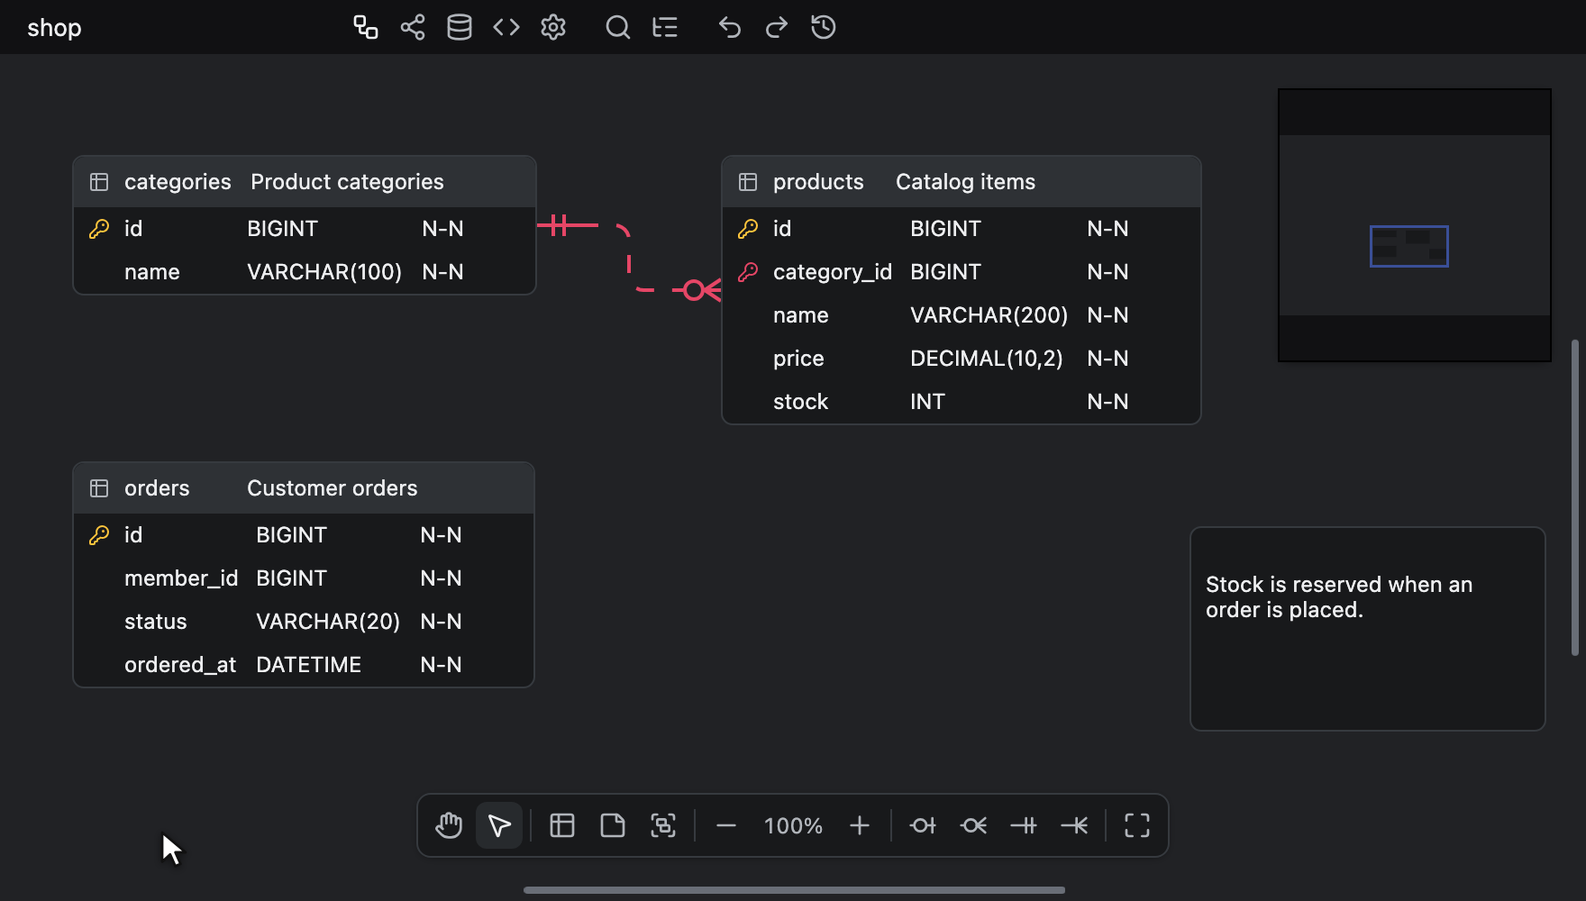This screenshot has height=901, width=1586.
Task: Select the hand pan tool
Action: click(x=449, y=825)
